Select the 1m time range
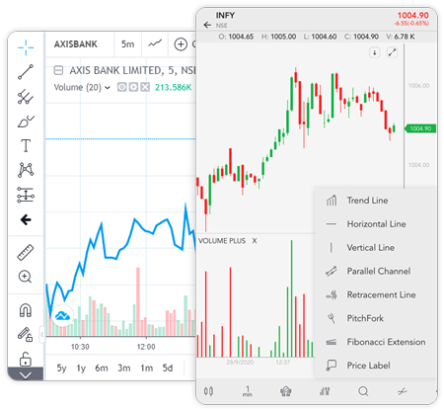 147,368
